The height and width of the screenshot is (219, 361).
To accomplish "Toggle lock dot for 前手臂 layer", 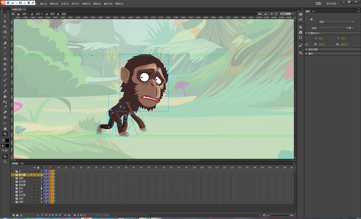I will point(38,182).
